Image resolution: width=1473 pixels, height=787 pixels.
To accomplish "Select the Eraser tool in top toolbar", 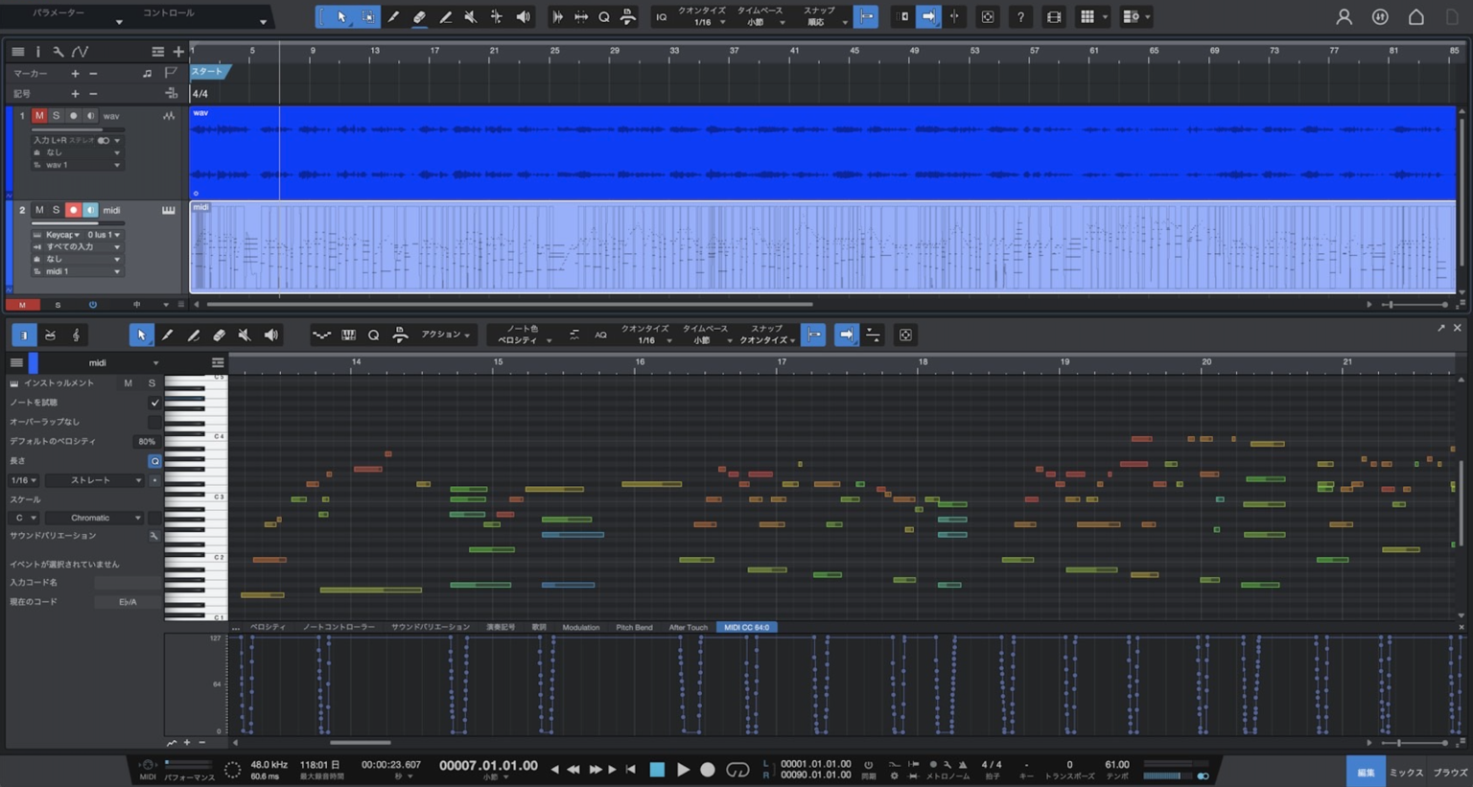I will (419, 17).
